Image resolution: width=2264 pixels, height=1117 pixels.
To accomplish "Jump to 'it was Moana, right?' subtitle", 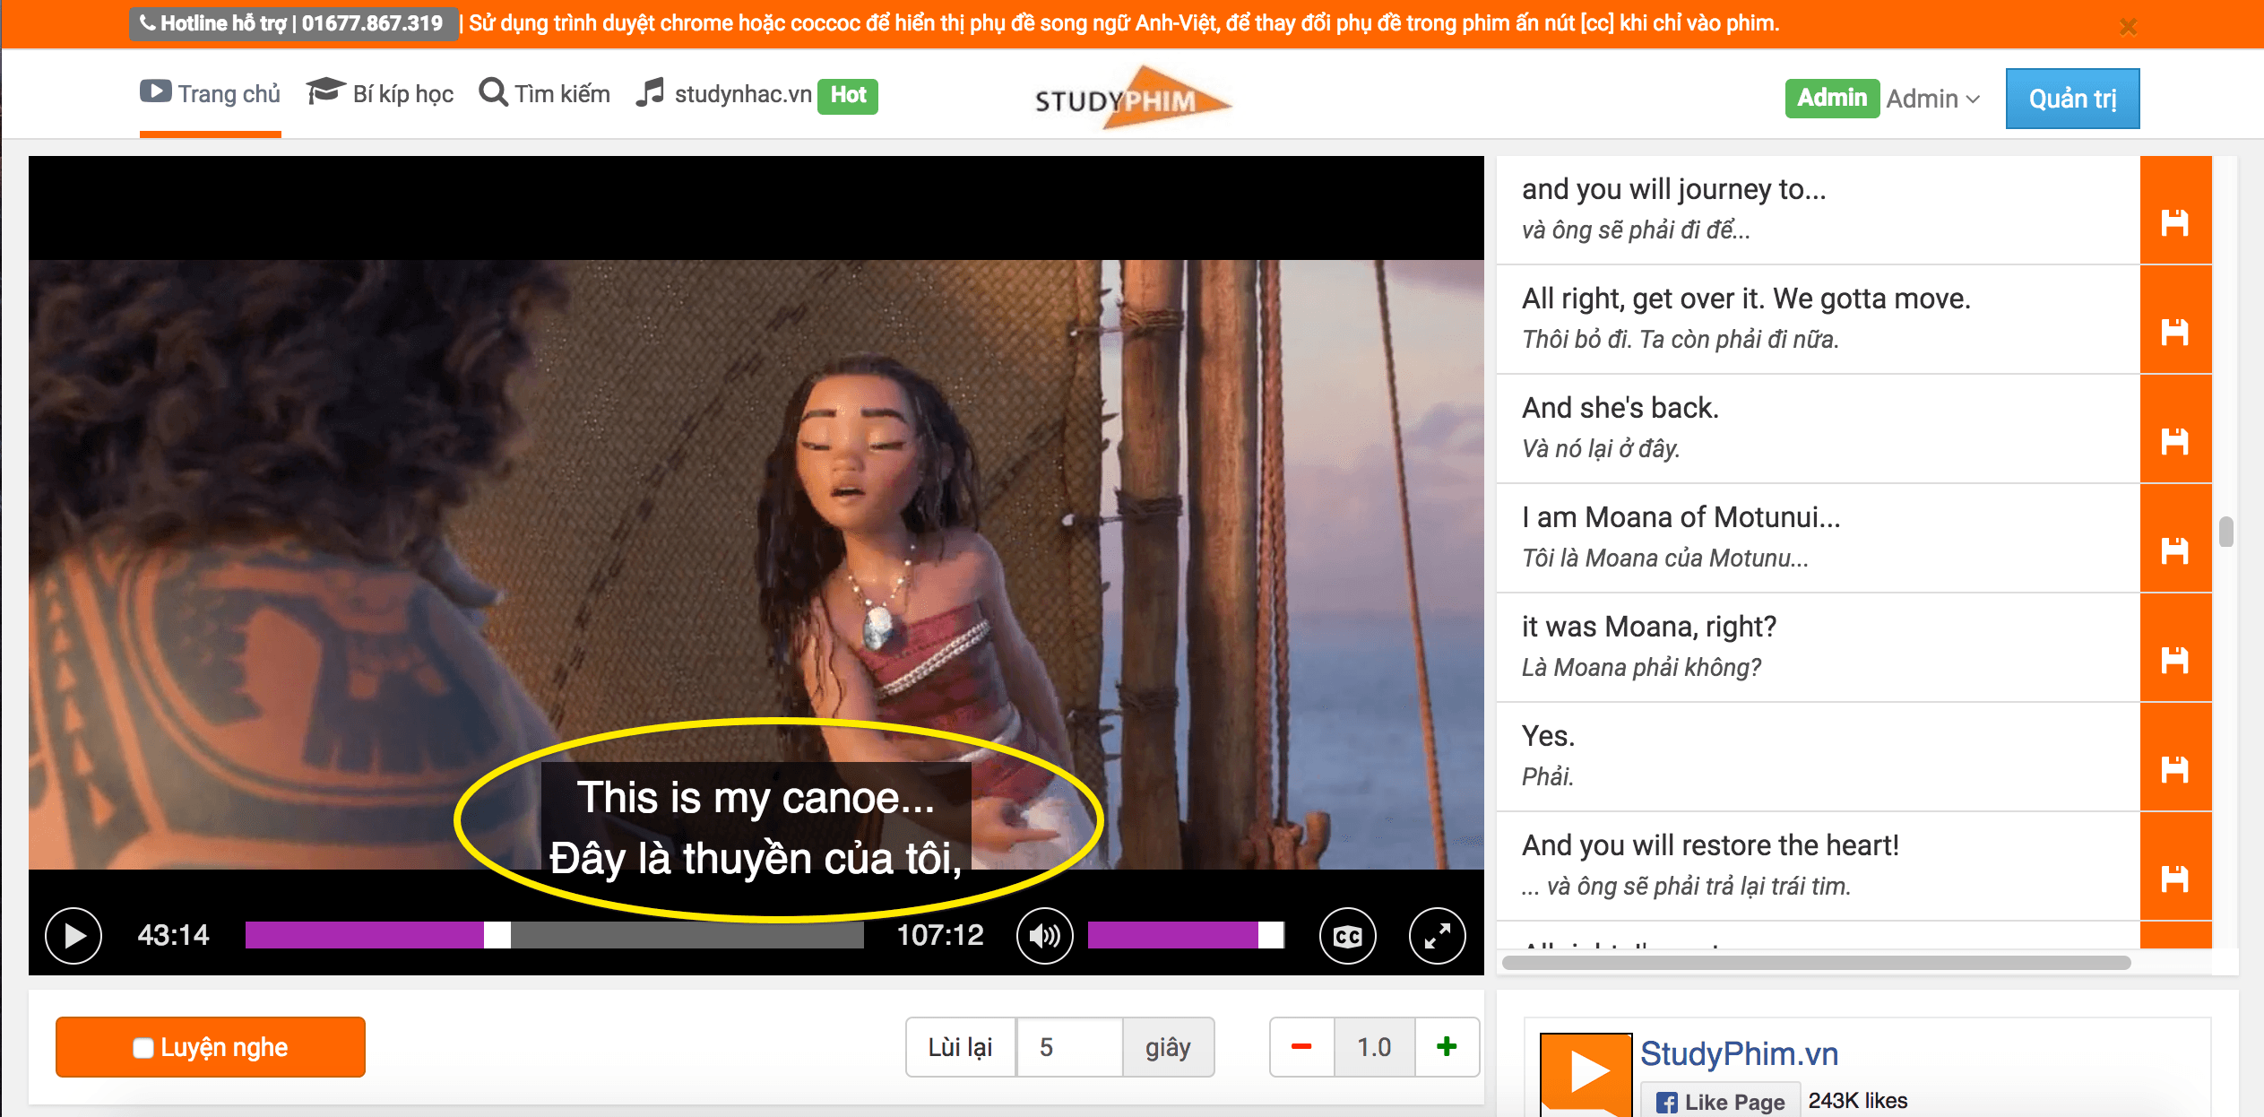I will (x=1819, y=648).
